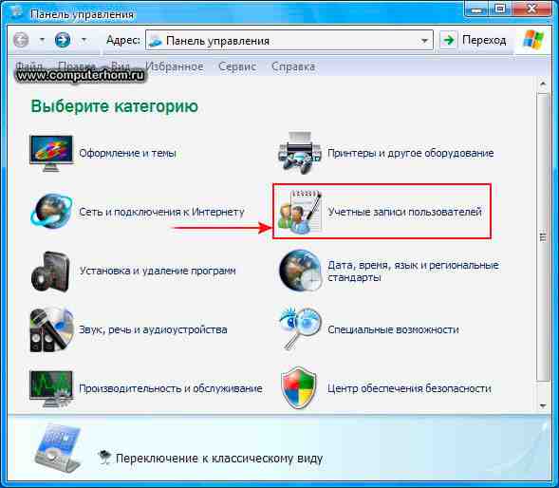The width and height of the screenshot is (559, 488).
Task: Click the Sound microphone and speakers icon
Action: coord(51,330)
